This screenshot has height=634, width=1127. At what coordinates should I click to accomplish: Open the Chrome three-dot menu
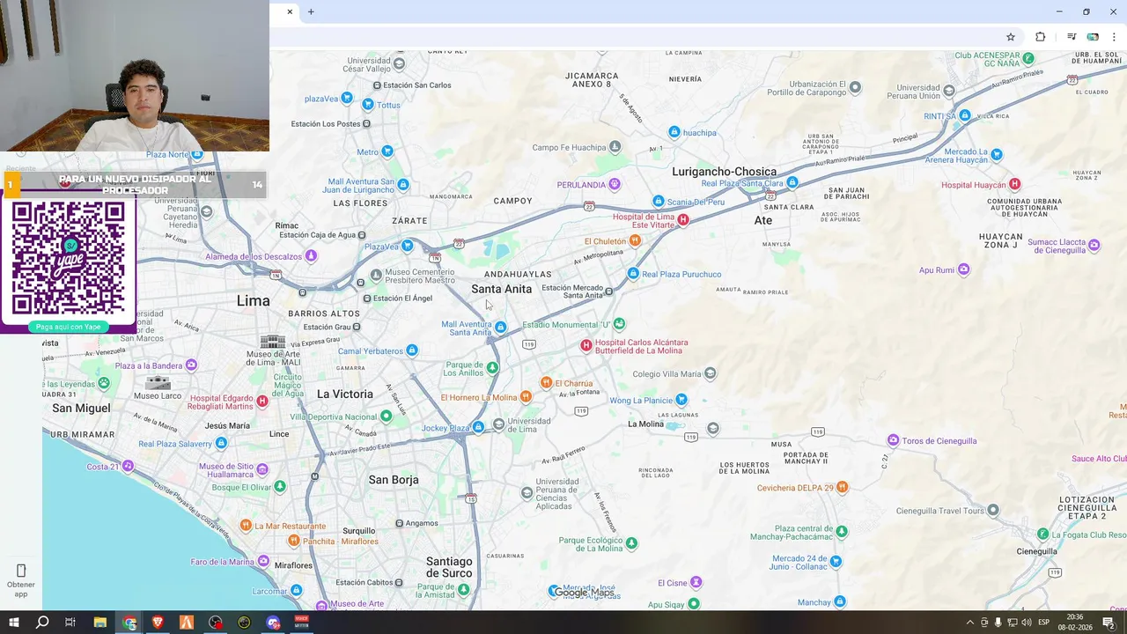coord(1114,37)
